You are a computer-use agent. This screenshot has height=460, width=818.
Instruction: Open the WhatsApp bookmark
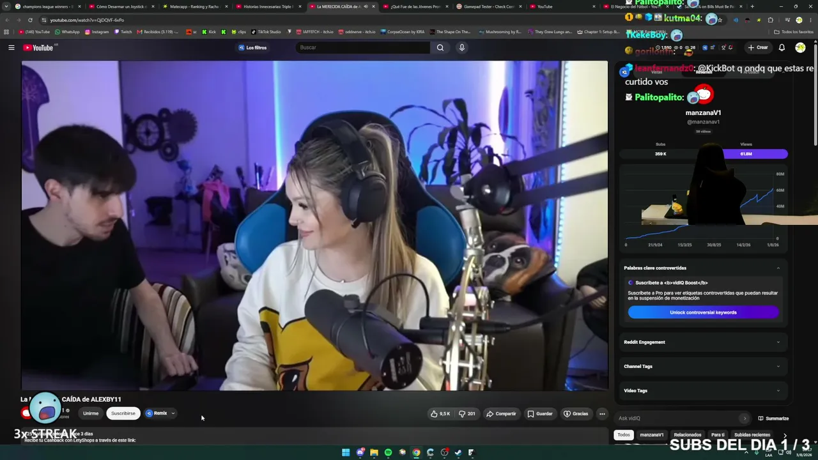67,32
